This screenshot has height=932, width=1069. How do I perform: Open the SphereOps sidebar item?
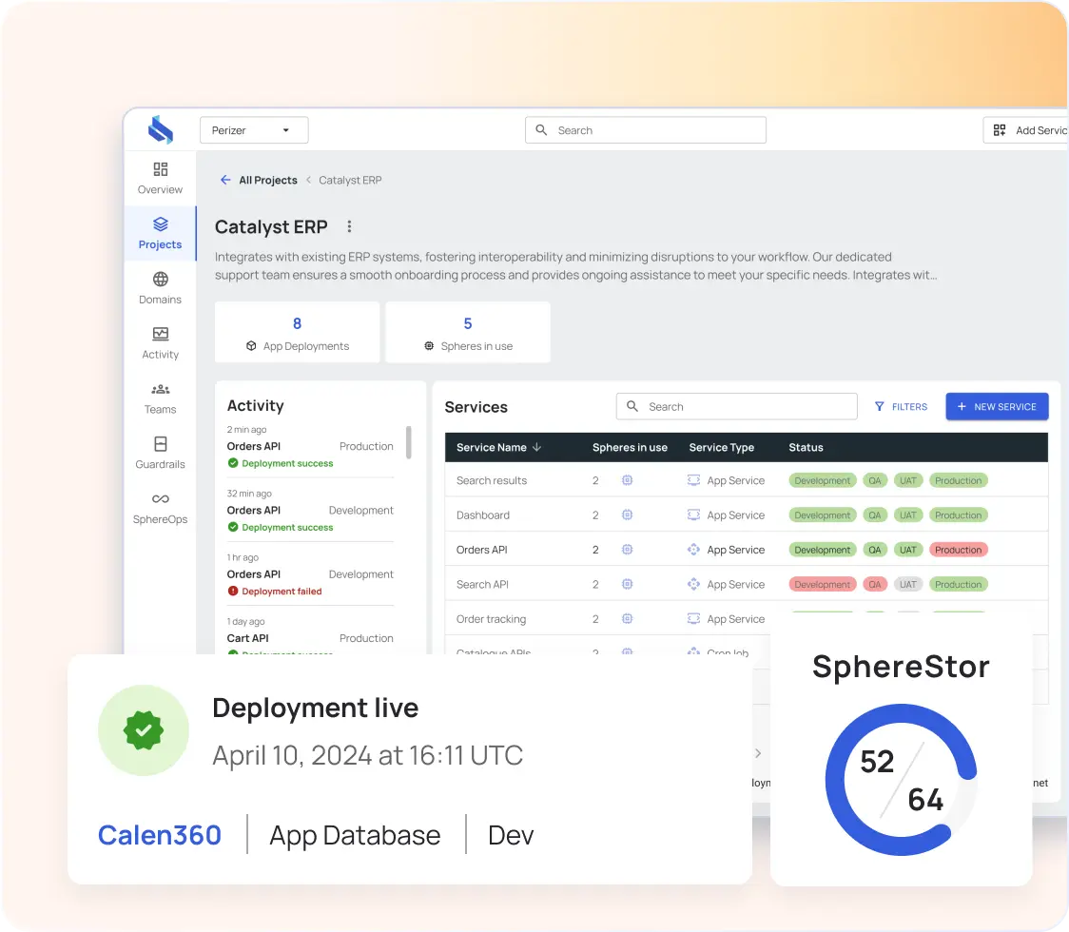pos(160,509)
